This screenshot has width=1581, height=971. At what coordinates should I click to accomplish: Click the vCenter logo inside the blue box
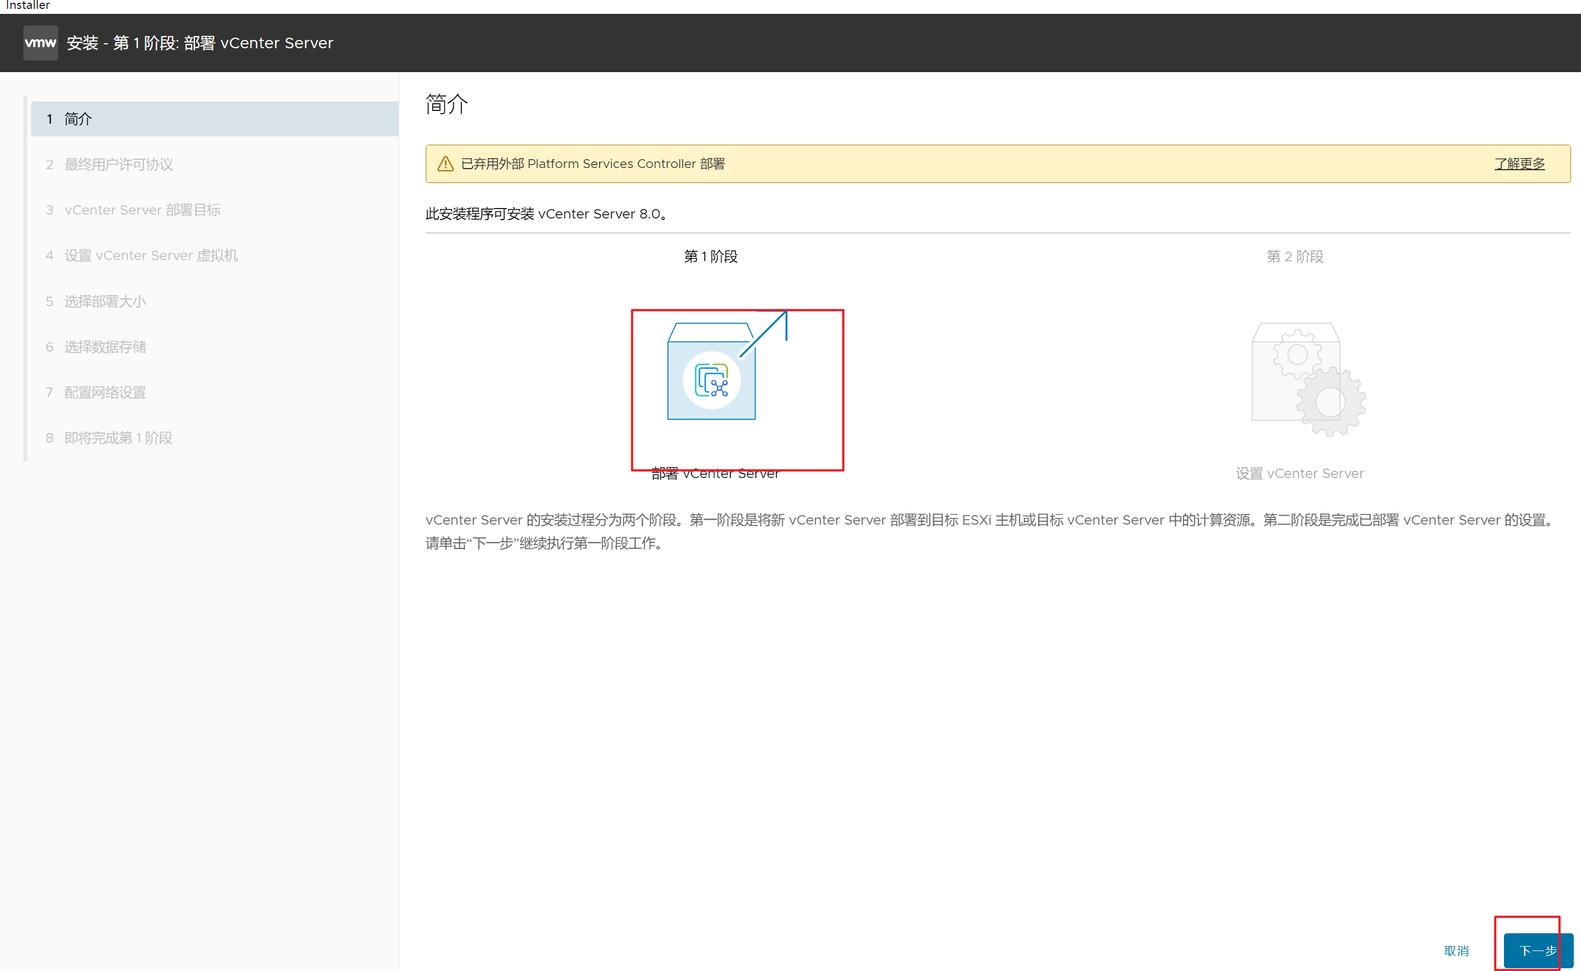(711, 380)
